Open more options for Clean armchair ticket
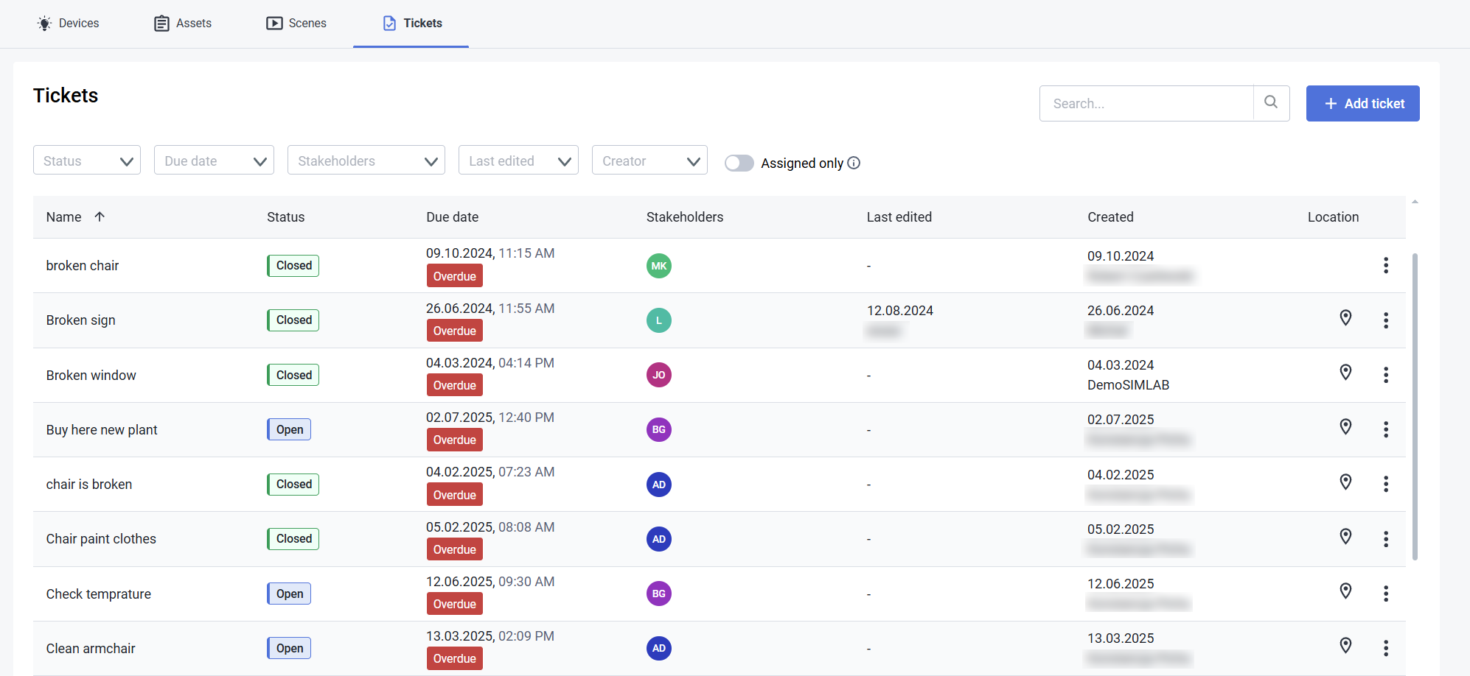 click(x=1386, y=648)
